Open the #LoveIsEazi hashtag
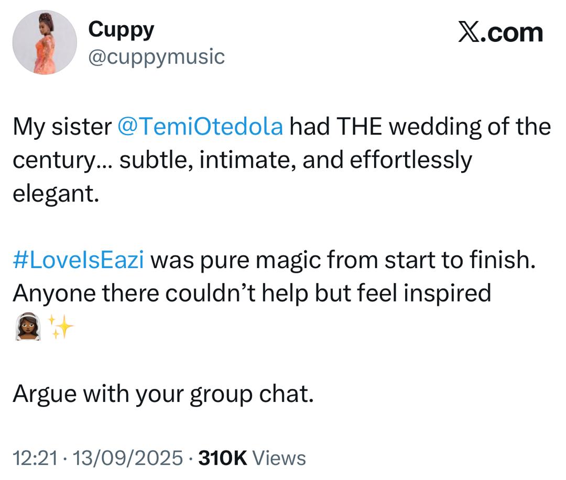Image resolution: width=566 pixels, height=480 pixels. tap(78, 260)
